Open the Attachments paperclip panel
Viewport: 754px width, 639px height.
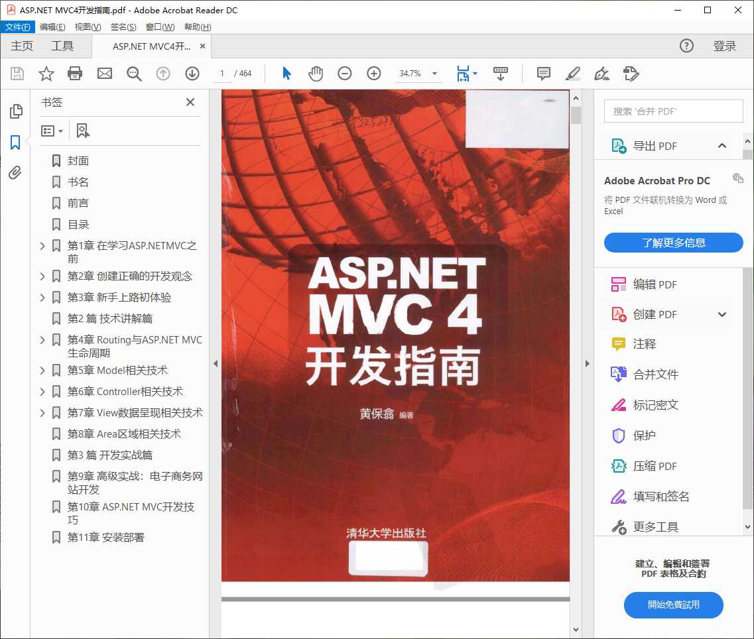(x=15, y=172)
